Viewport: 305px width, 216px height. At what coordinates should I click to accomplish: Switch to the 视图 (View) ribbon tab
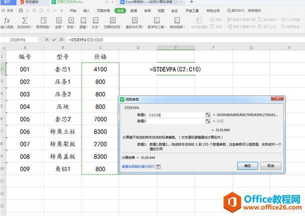click(x=161, y=10)
